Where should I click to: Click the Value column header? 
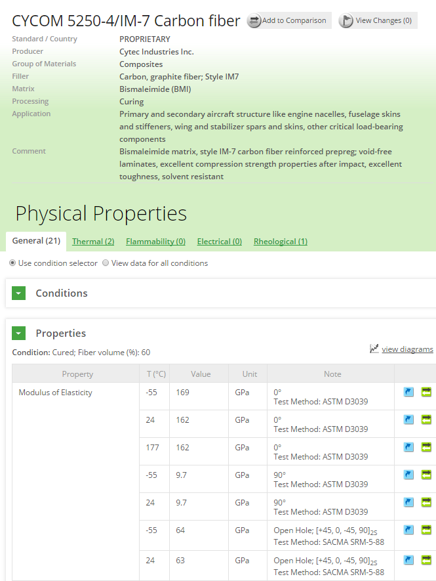pyautogui.click(x=201, y=374)
